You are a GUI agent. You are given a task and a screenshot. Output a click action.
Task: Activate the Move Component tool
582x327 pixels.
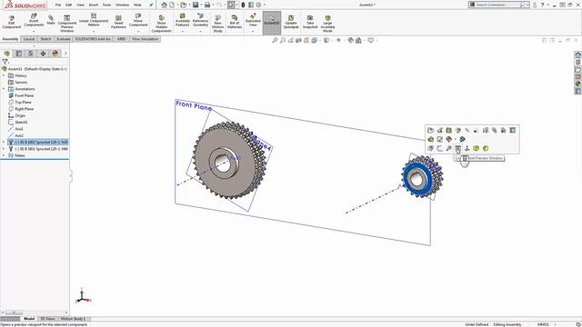138,20
